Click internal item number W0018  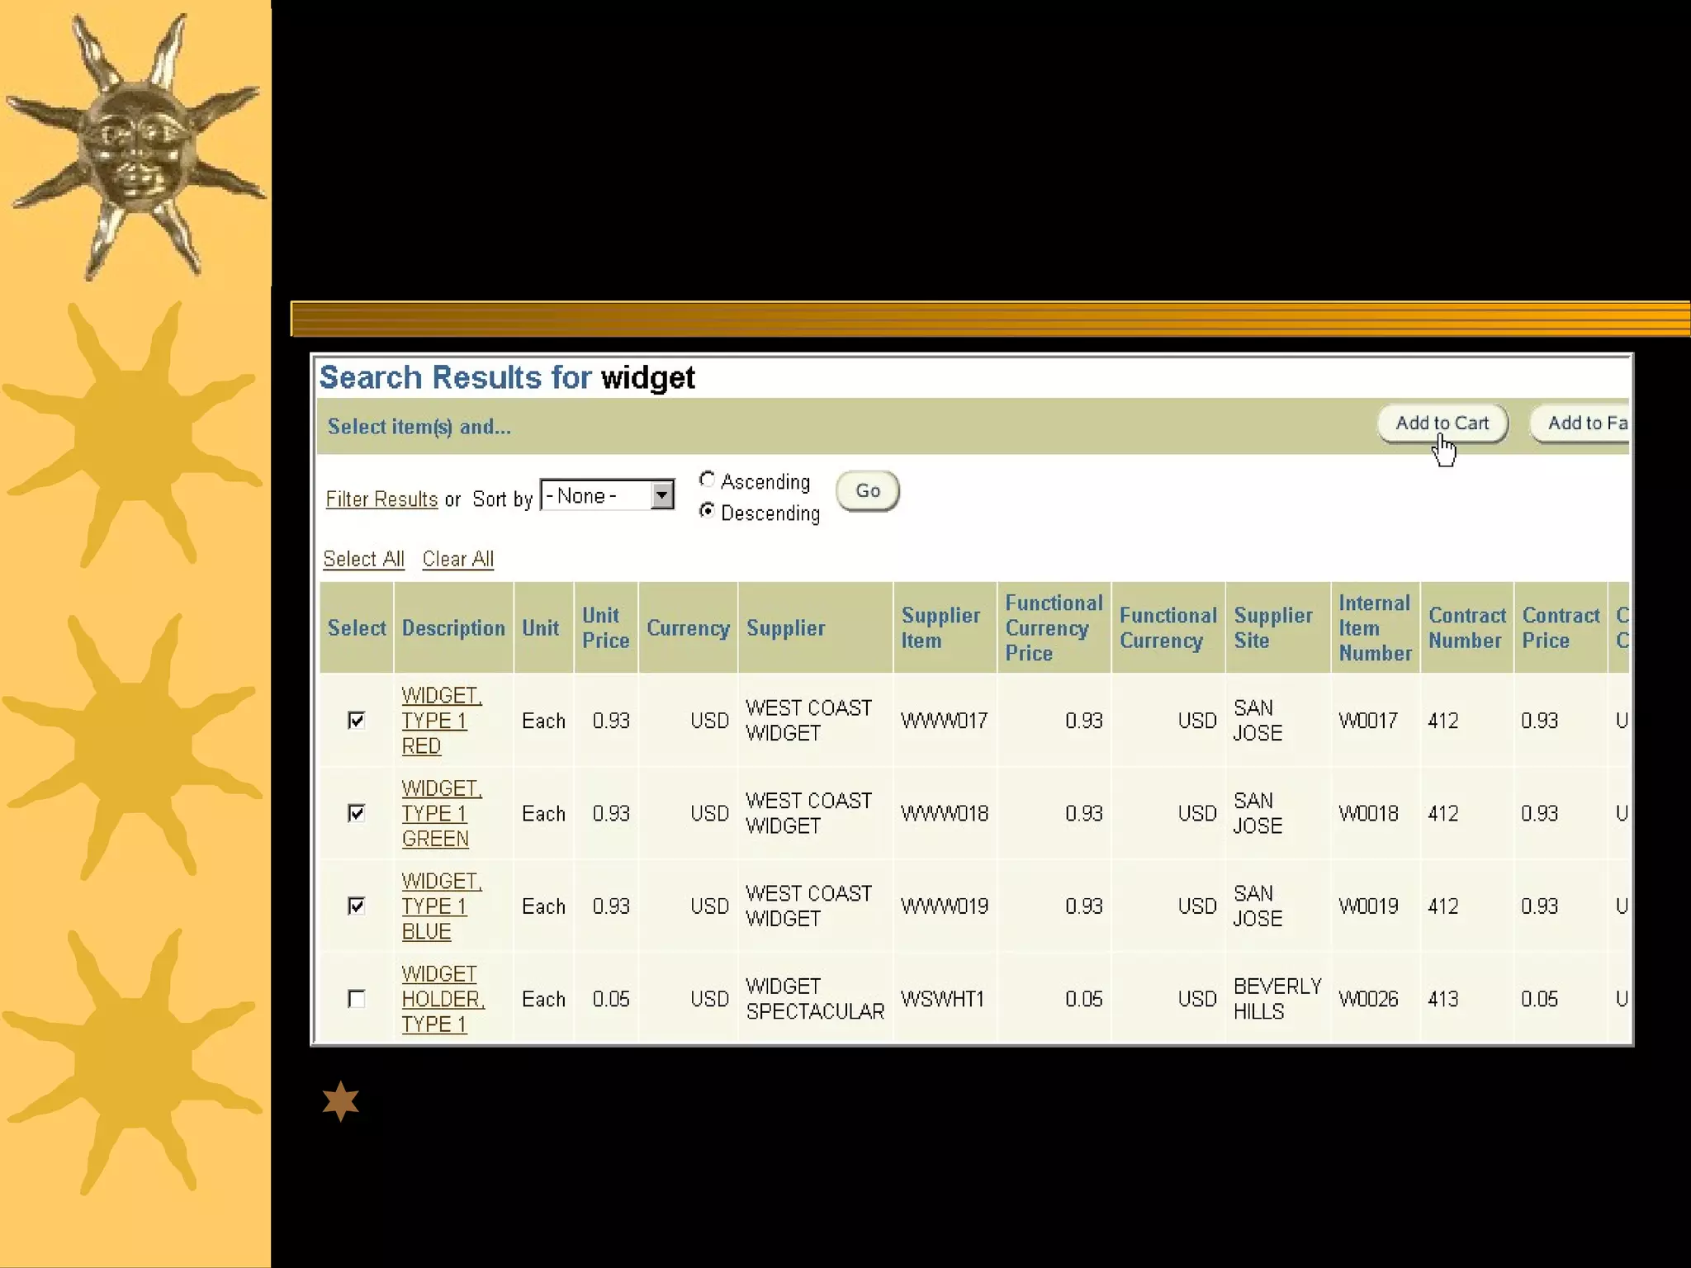1368,813
